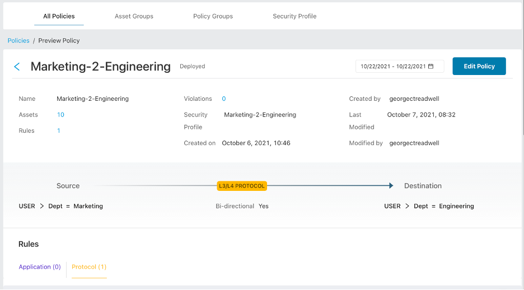Click the Security Profile value Marketing-2-Engineering

coord(260,115)
